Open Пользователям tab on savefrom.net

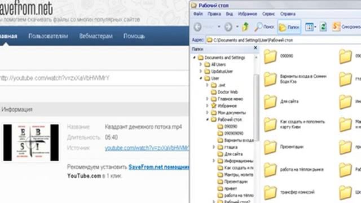pyautogui.click(x=48, y=36)
